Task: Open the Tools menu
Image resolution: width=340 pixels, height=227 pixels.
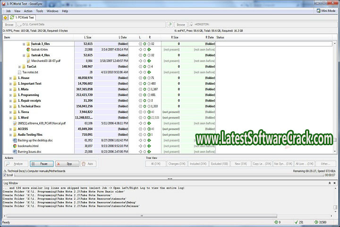Action: pyautogui.click(x=40, y=11)
